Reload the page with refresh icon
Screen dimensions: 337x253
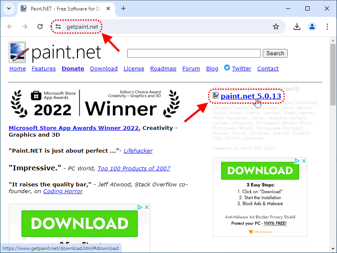pos(40,27)
